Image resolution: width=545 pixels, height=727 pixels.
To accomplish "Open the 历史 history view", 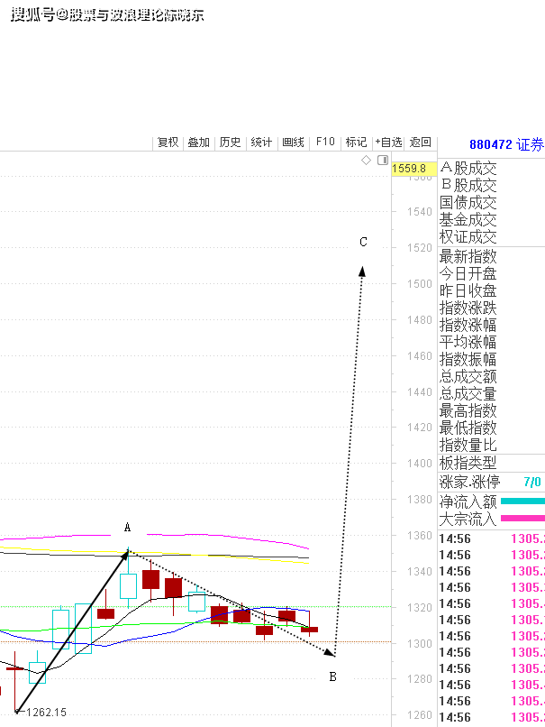I will point(230,143).
